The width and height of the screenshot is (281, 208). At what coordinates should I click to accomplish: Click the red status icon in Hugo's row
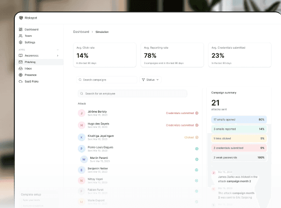197,125
